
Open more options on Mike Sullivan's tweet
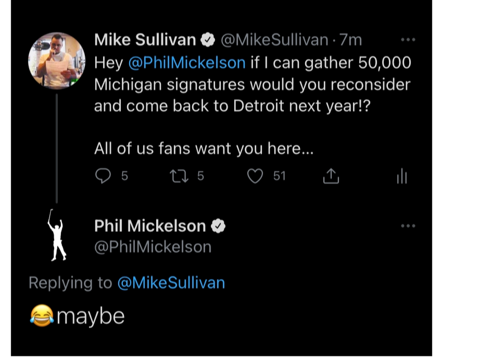[408, 40]
